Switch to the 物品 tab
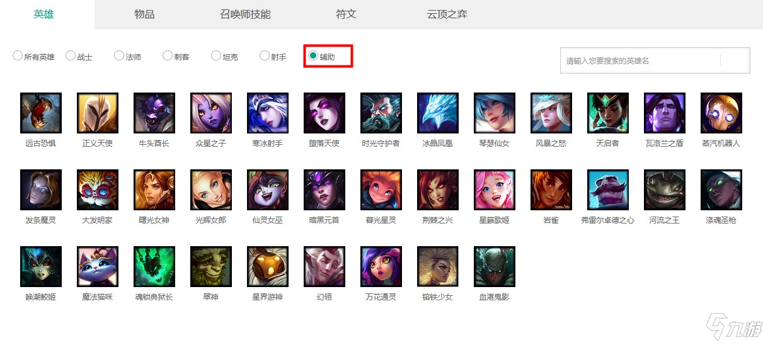The height and width of the screenshot is (345, 763). [144, 14]
